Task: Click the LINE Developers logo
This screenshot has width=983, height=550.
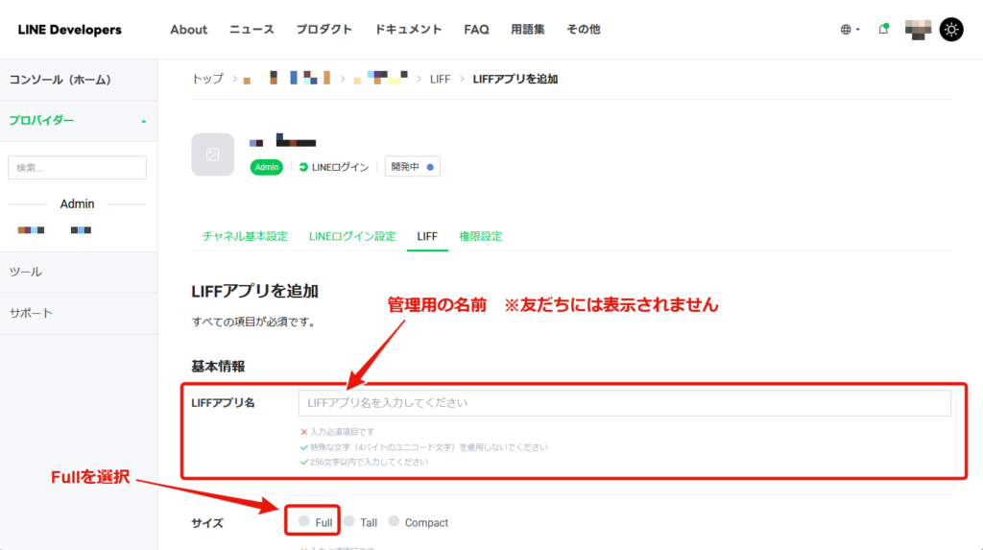Action: (x=69, y=30)
